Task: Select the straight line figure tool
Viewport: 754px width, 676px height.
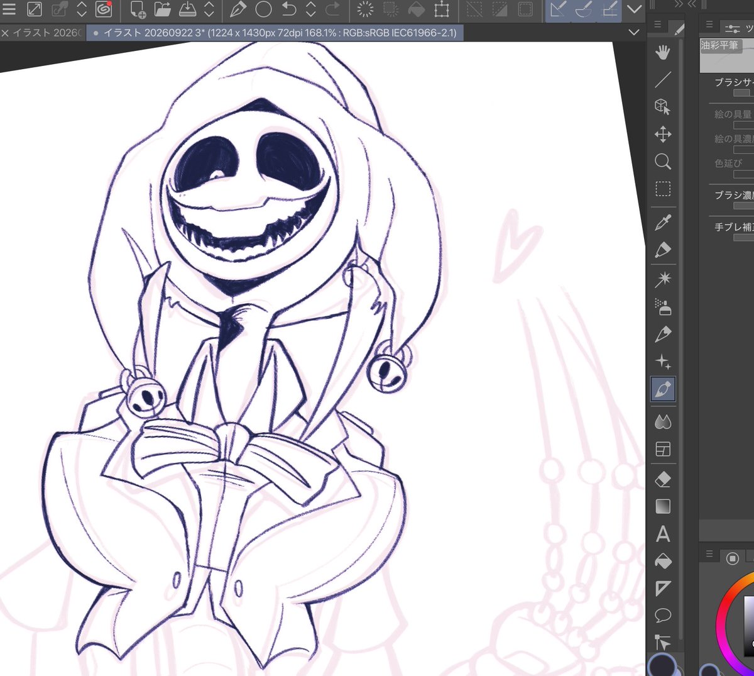Action: click(663, 80)
